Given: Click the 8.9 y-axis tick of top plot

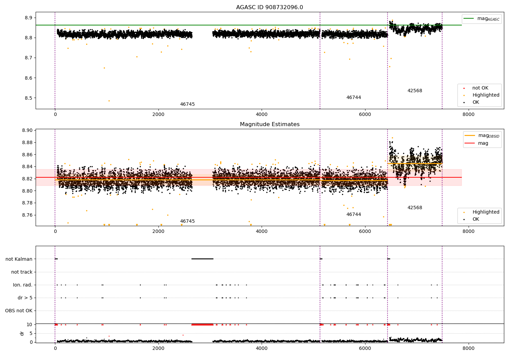Looking at the screenshot, I should [29, 18].
